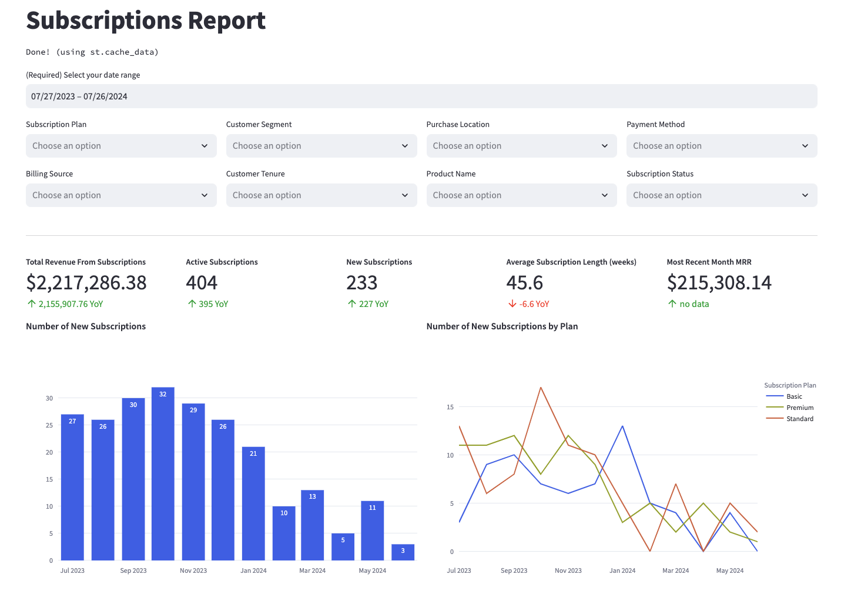Expand the Billing Source options
This screenshot has height=594, width=851.
coord(120,195)
